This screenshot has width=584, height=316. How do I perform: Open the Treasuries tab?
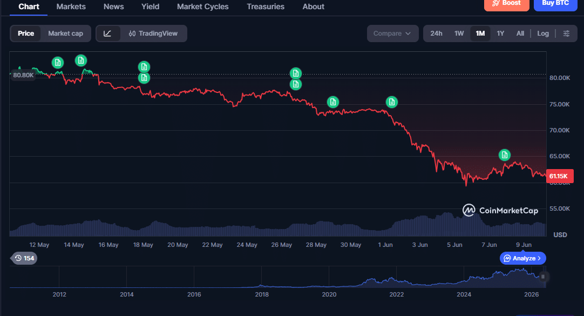tap(265, 6)
